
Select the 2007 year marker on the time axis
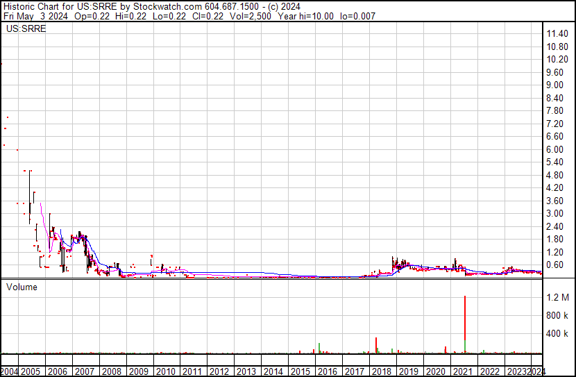[85, 371]
